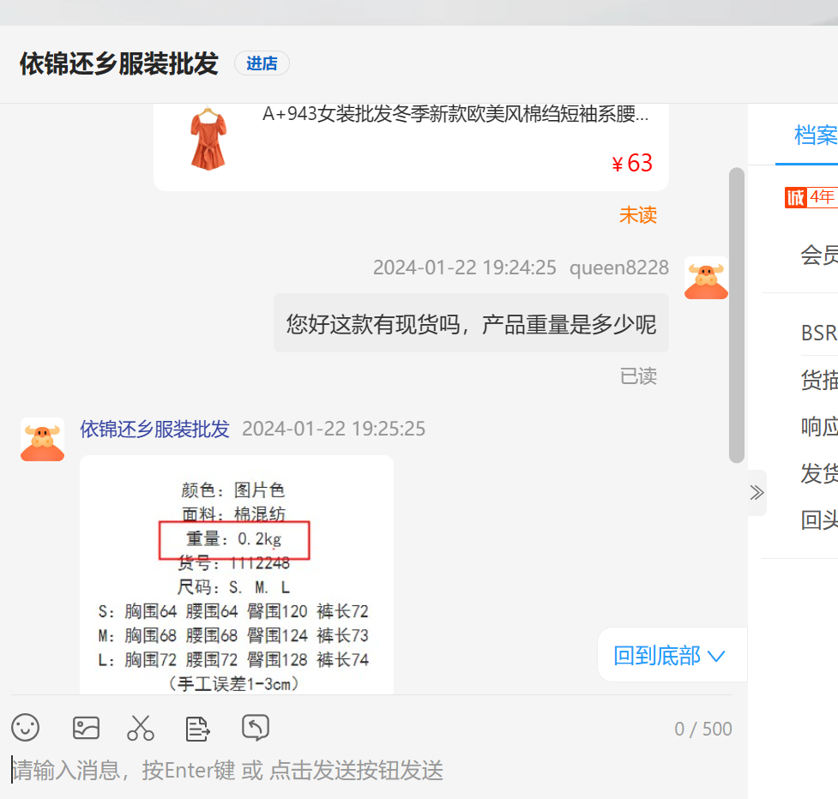Click the seller name link 依锦还乡服装批发 in chat
The width and height of the screenshot is (838, 799).
coord(154,429)
